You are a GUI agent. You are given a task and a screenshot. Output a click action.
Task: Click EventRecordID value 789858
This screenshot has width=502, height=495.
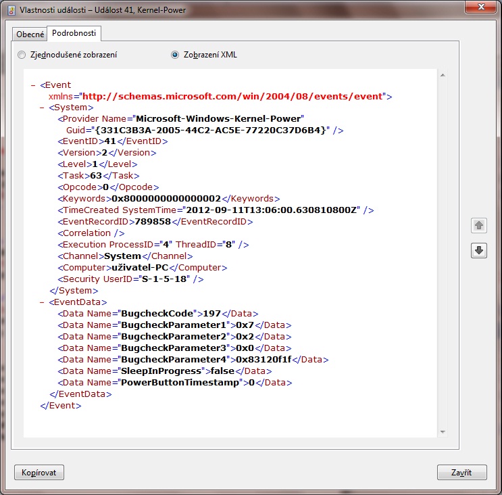(153, 222)
